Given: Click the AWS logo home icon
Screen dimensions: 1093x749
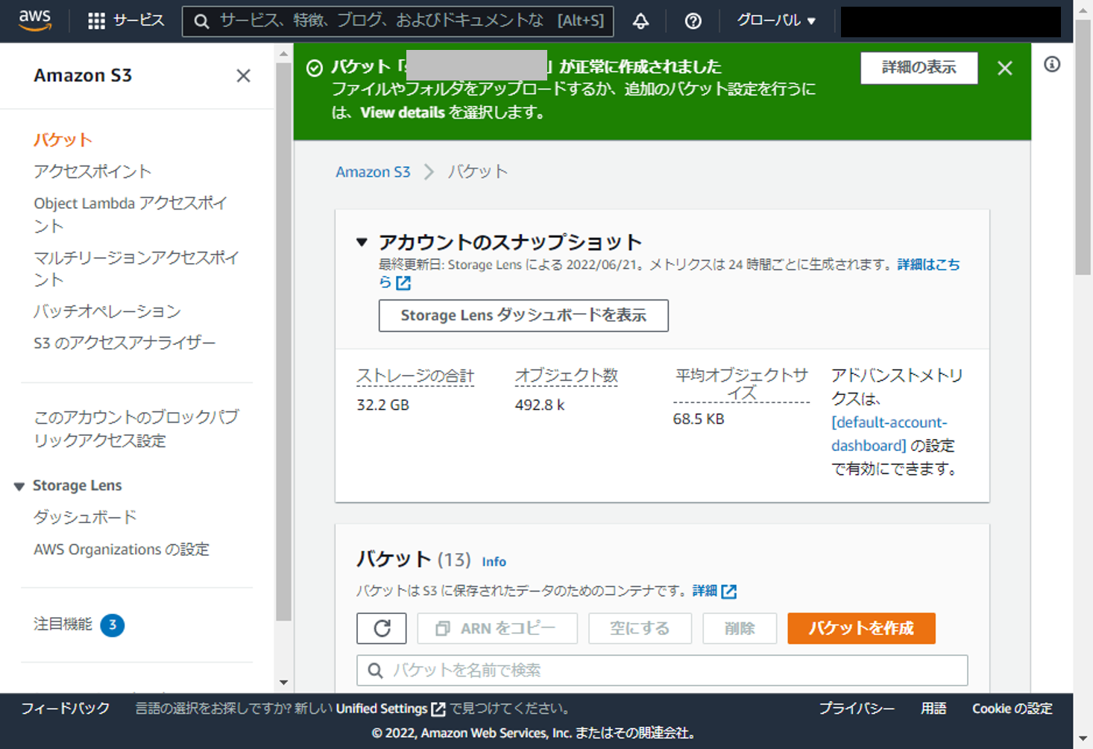Looking at the screenshot, I should pyautogui.click(x=35, y=20).
